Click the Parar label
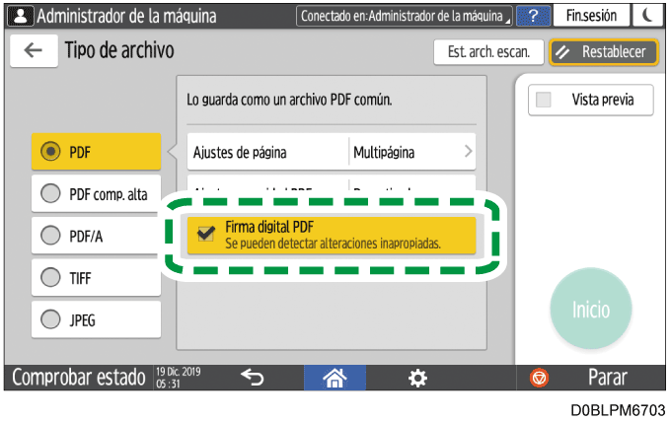Screen dimensions: 670x421 click(x=608, y=378)
